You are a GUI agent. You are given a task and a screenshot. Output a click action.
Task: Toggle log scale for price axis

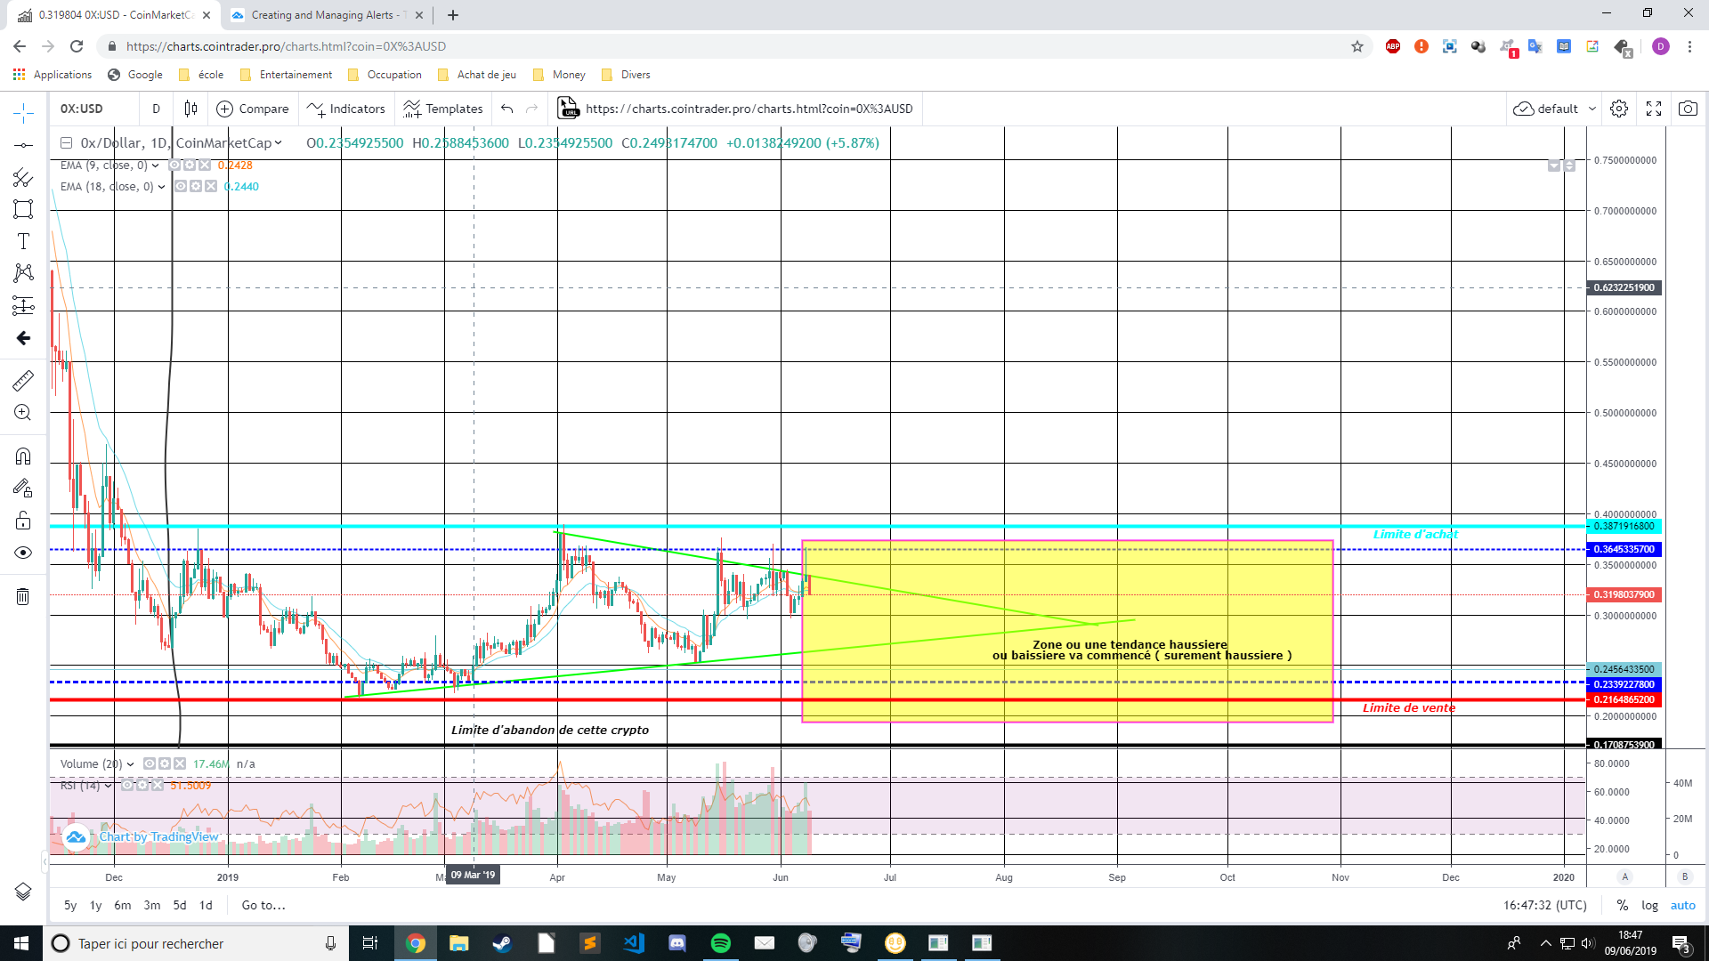click(1649, 905)
